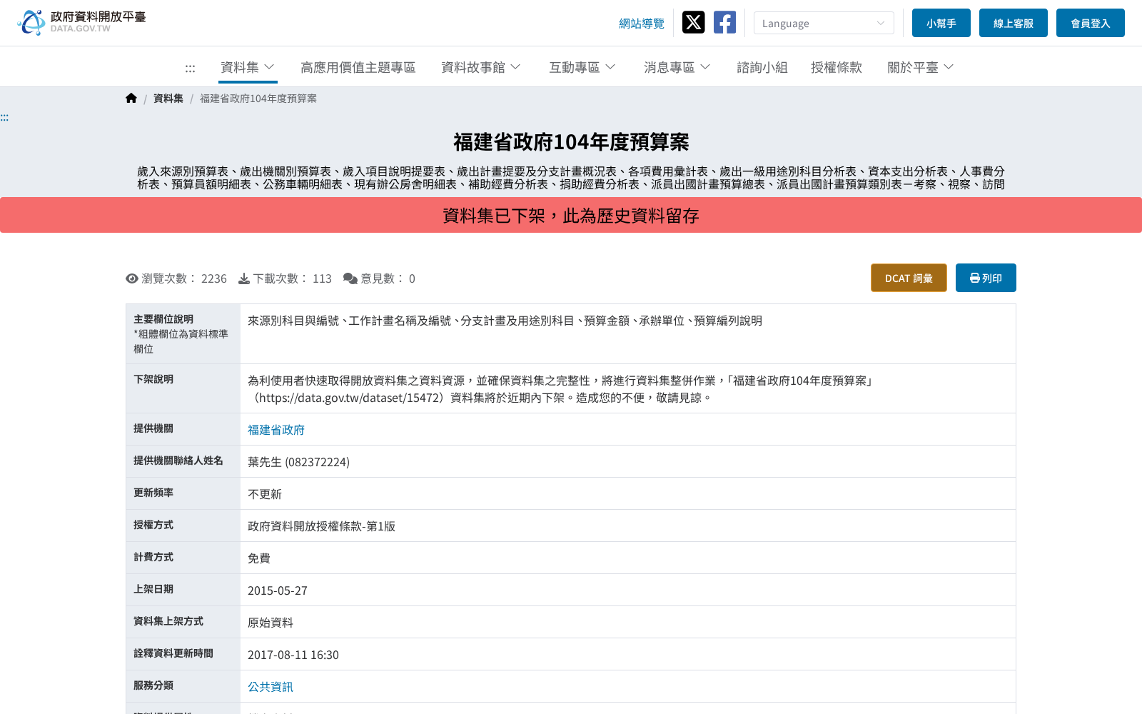Click the 詮釋資料更新時間 row label
Image resolution: width=1142 pixels, height=714 pixels.
click(x=173, y=653)
